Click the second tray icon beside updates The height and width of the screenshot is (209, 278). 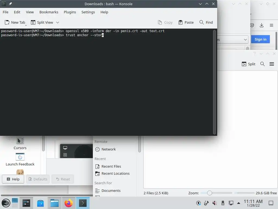click(x=206, y=203)
